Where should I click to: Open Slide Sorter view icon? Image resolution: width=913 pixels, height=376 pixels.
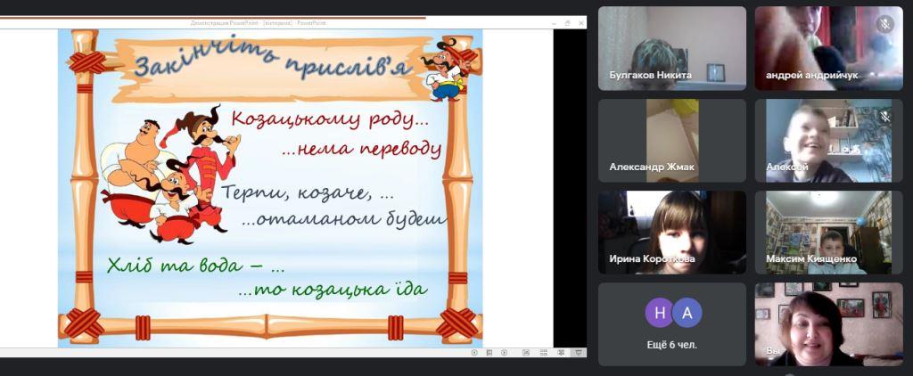(x=543, y=353)
